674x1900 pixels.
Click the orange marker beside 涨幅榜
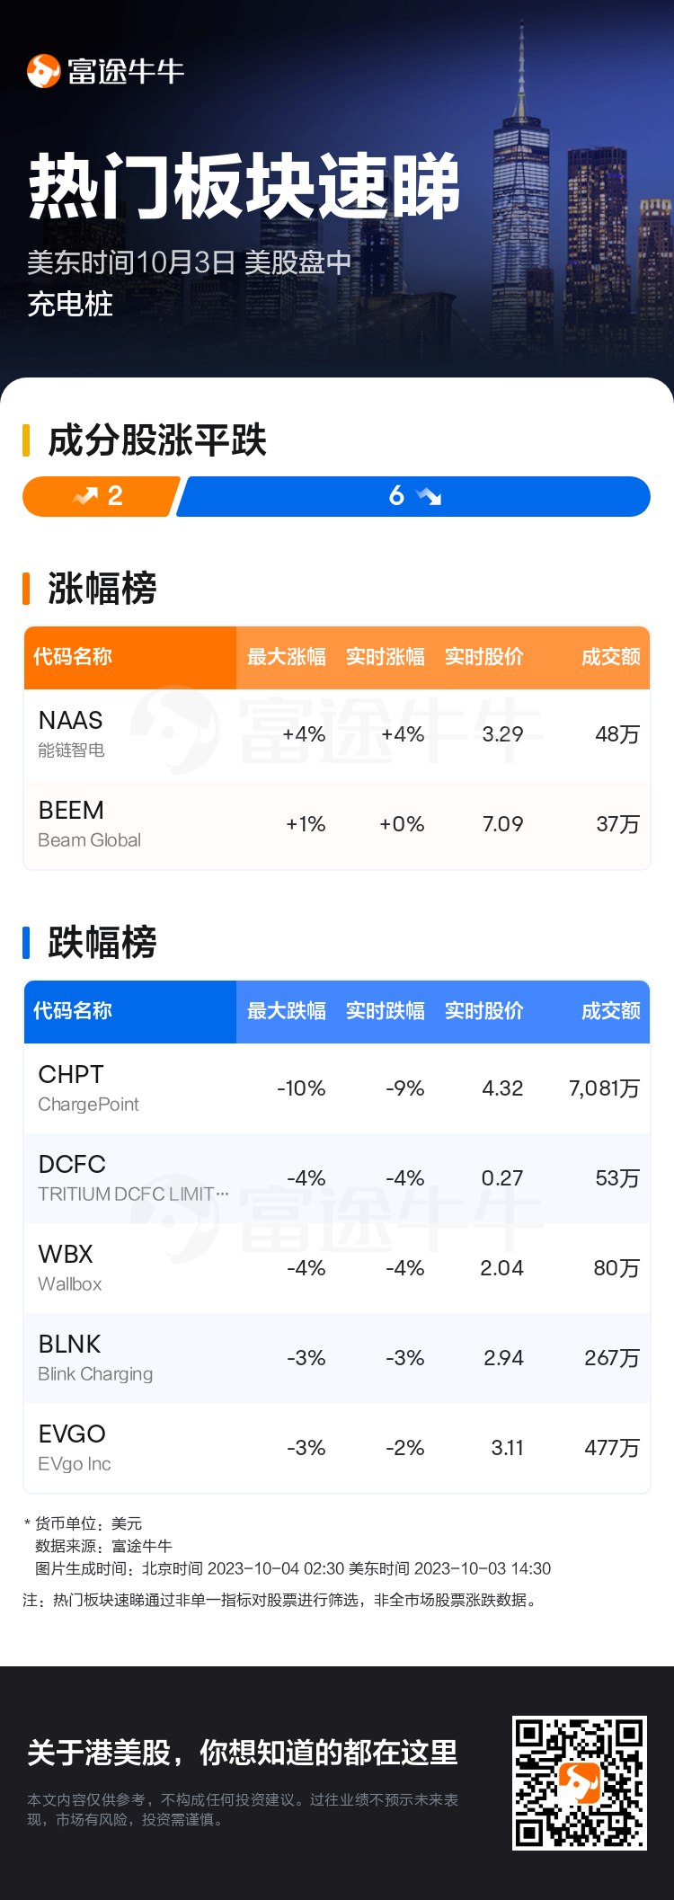coord(26,589)
